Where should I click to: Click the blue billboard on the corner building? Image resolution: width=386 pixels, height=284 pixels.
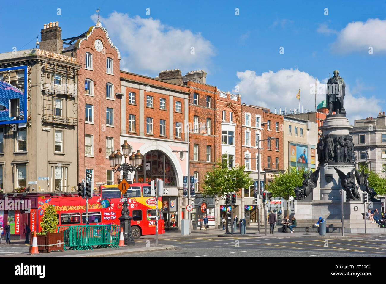[x=13, y=95]
